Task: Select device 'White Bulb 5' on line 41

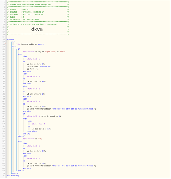Action: [x=33, y=101]
